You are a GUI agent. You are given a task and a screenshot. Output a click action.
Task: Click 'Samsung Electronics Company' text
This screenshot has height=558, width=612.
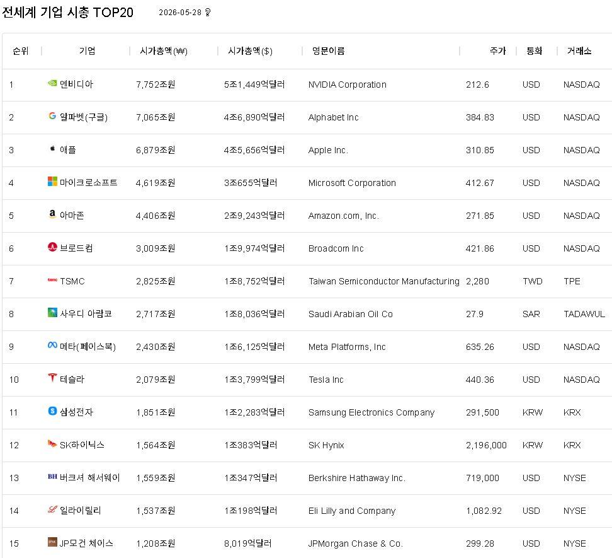[371, 412]
